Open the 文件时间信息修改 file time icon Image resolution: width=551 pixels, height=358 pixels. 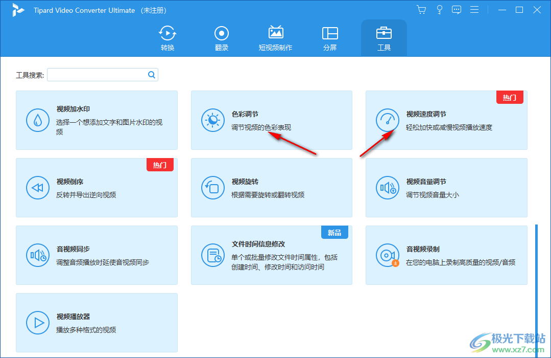click(x=212, y=255)
